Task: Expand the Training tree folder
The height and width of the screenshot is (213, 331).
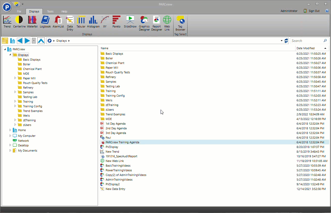Action: tap(15, 101)
